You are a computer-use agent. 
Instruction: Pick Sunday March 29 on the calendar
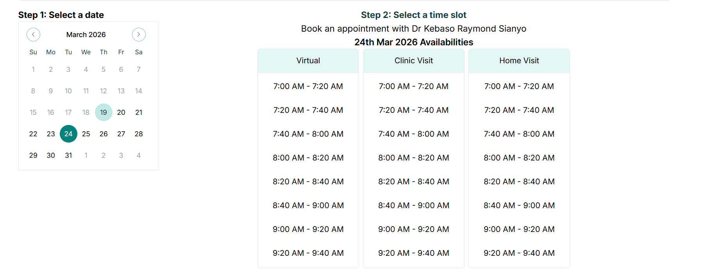[33, 155]
